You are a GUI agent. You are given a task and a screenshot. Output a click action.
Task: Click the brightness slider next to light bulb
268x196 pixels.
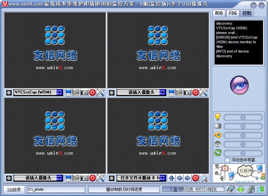243,117
